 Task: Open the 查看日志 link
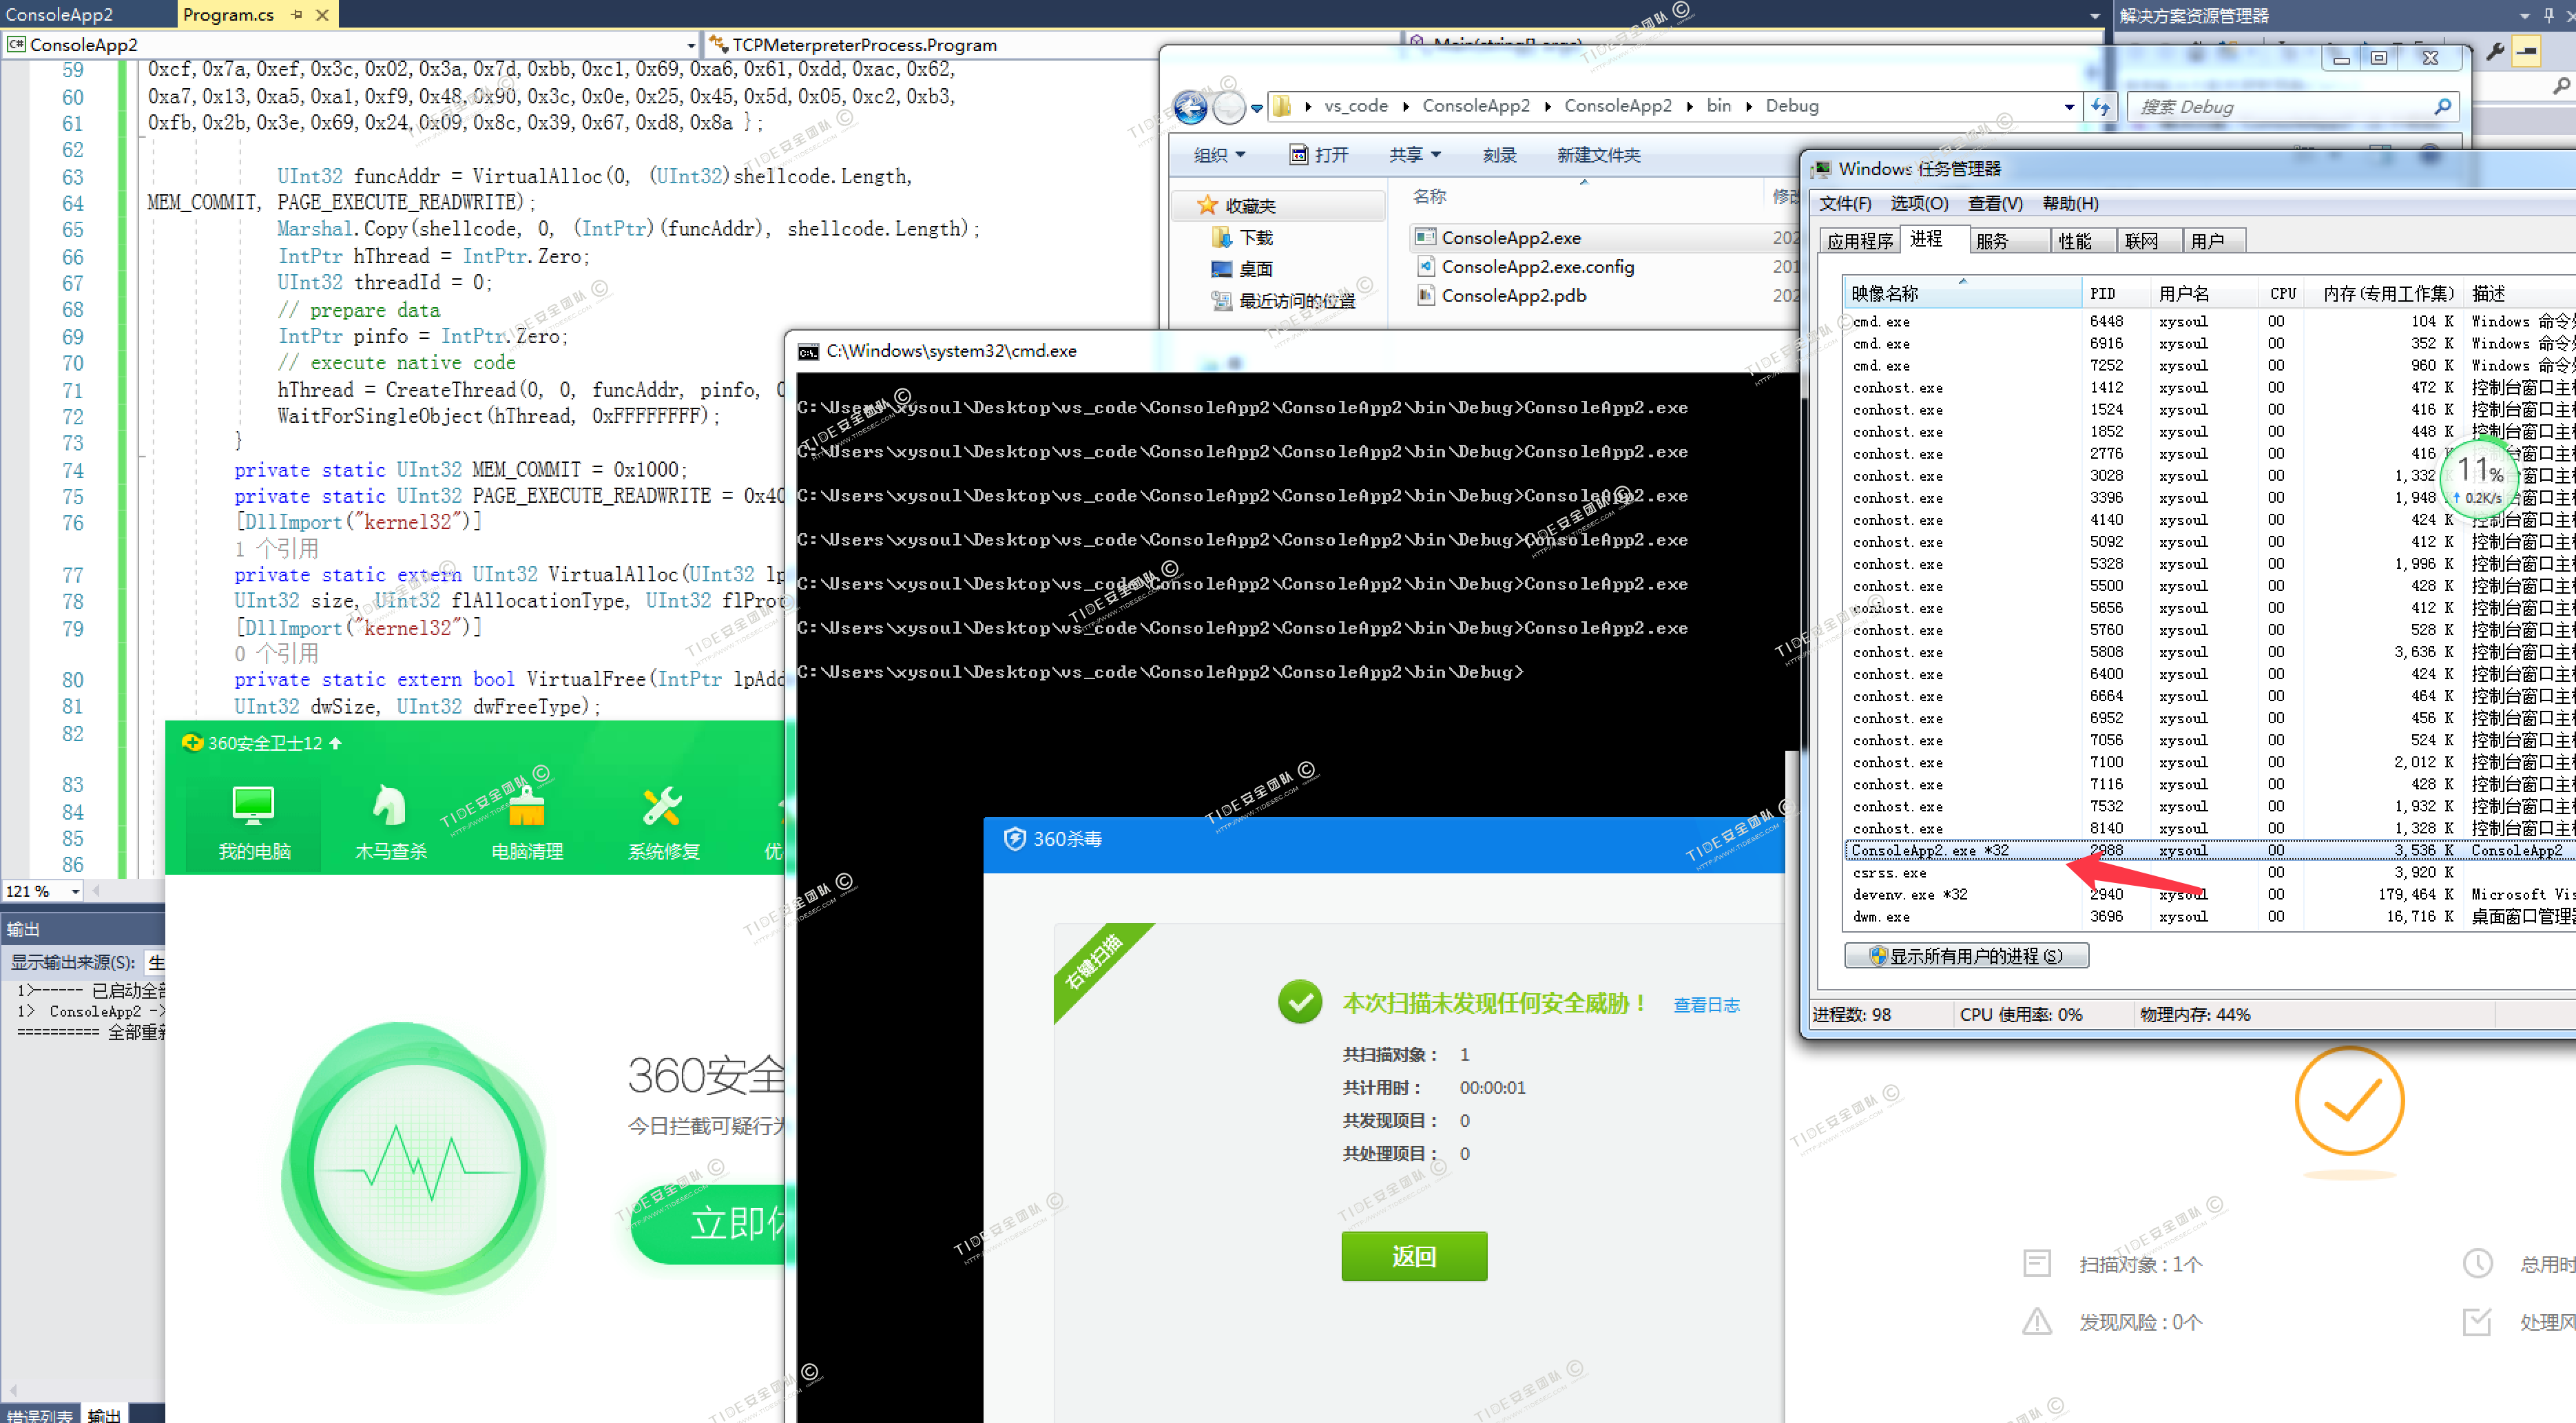click(x=1706, y=1005)
